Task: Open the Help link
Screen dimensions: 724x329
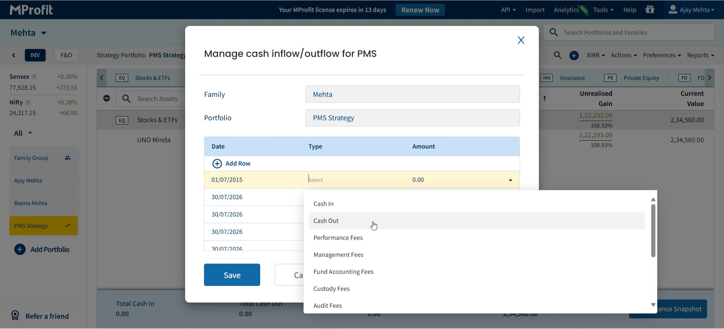Action: coord(630,10)
